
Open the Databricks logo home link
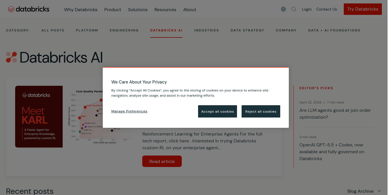coord(29,9)
